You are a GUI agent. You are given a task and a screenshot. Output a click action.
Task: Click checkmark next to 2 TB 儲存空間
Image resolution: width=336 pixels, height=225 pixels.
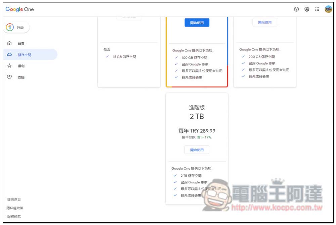pos(175,176)
